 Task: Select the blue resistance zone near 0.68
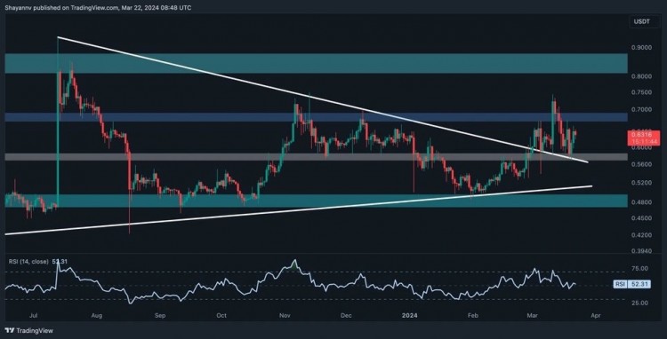click(x=316, y=117)
